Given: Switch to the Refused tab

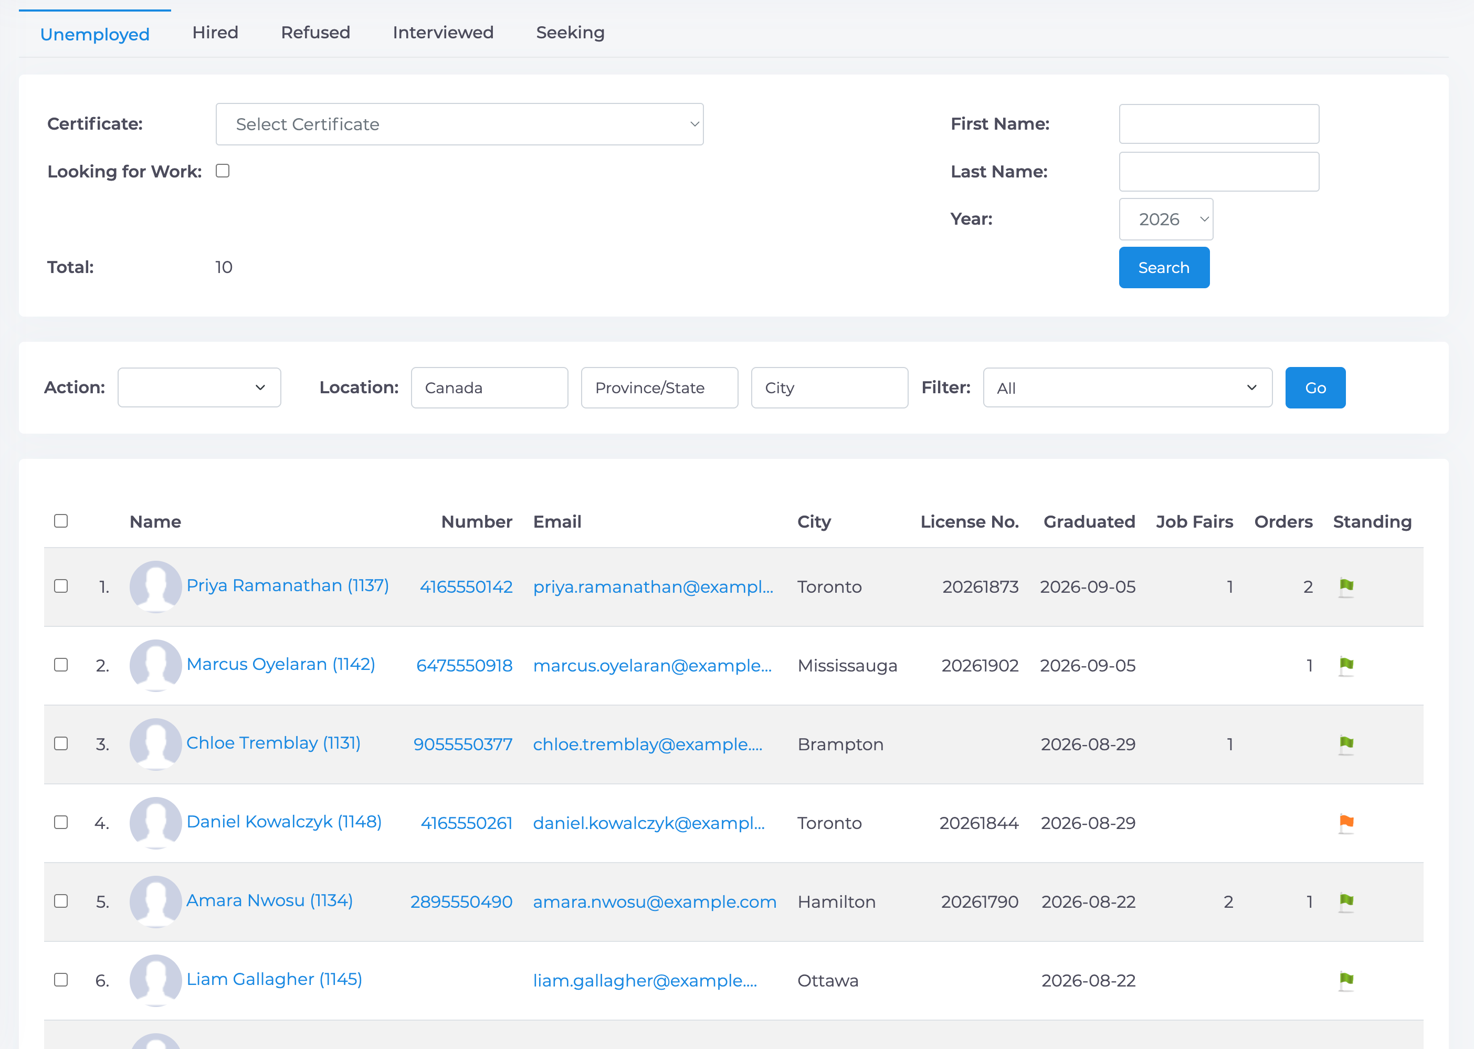Looking at the screenshot, I should (x=315, y=33).
